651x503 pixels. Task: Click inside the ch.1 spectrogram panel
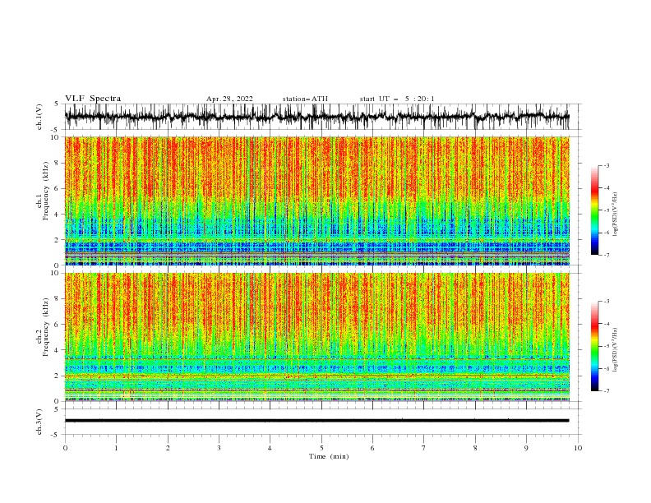pyautogui.click(x=316, y=201)
